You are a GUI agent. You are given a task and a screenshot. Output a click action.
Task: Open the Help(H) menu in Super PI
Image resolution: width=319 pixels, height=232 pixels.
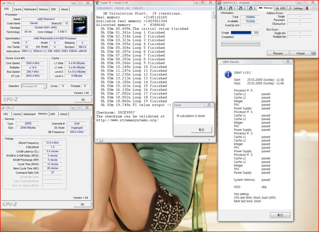[x=138, y=8]
